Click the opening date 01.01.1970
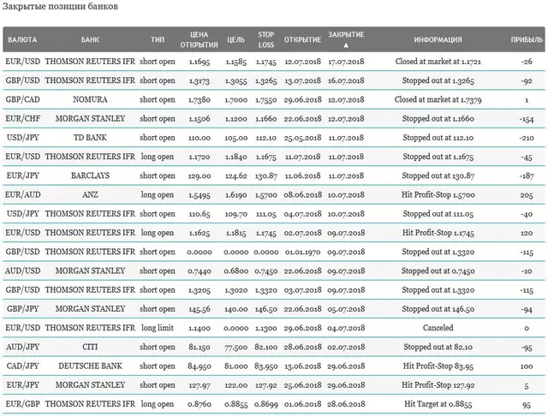This screenshot has width=548, height=416. pyautogui.click(x=302, y=252)
